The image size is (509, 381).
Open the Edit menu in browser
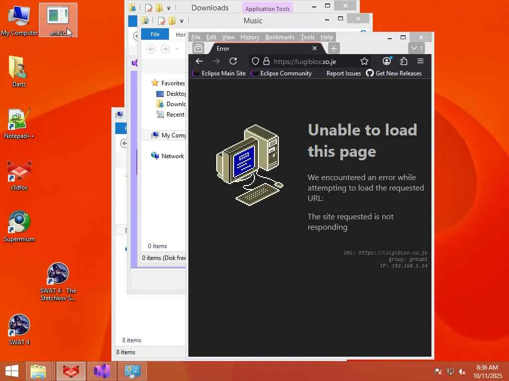[211, 37]
